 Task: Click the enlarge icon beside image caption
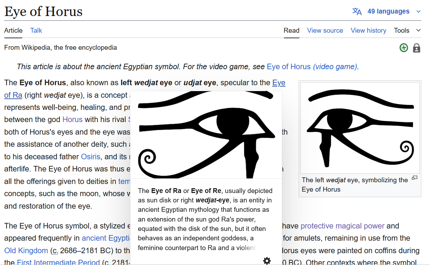(414, 178)
